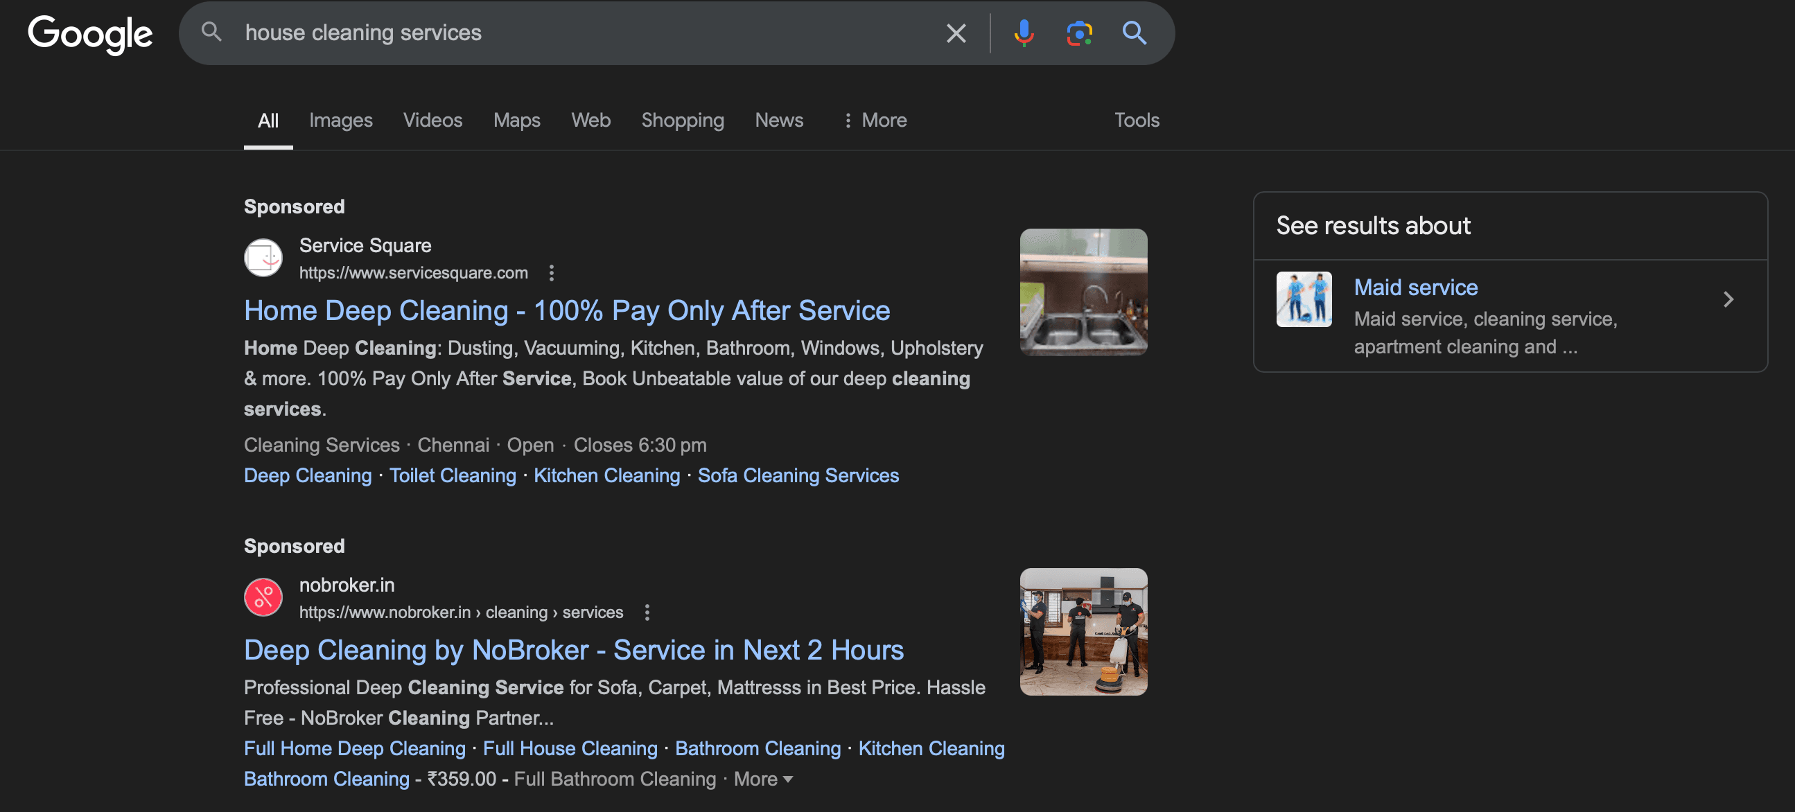Click the Sofa Cleaning Services sitelink

(798, 476)
